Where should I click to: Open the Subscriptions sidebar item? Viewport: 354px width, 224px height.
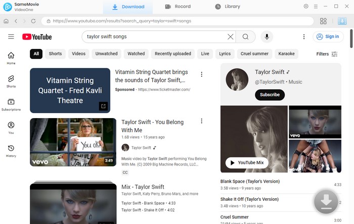11,104
